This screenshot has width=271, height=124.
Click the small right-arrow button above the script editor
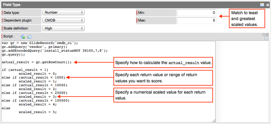click(x=267, y=38)
